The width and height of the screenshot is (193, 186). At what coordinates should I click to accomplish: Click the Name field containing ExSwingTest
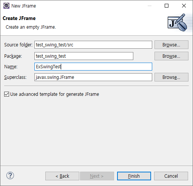(93, 67)
